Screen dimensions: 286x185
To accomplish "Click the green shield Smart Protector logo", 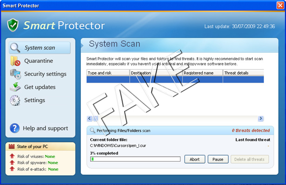I will [x=13, y=25].
